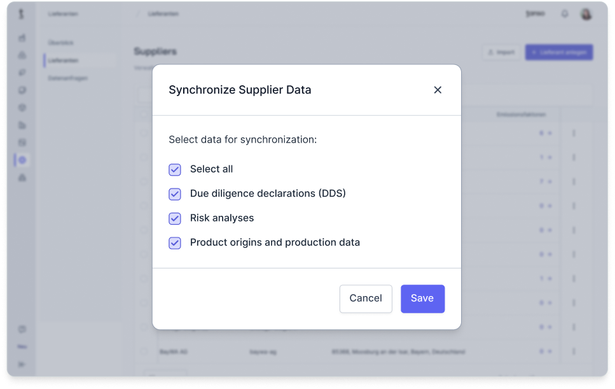
Task: Disable the Risk analyses checkbox
Action: click(x=175, y=218)
